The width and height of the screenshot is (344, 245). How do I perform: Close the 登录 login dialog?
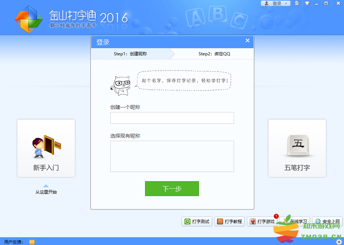tap(248, 40)
